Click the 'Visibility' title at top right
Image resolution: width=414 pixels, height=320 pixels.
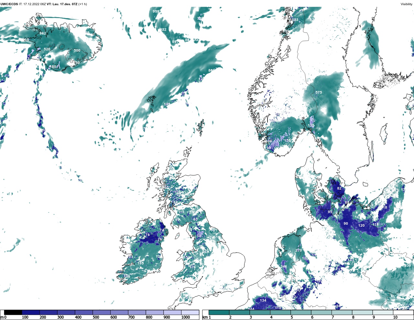point(407,4)
